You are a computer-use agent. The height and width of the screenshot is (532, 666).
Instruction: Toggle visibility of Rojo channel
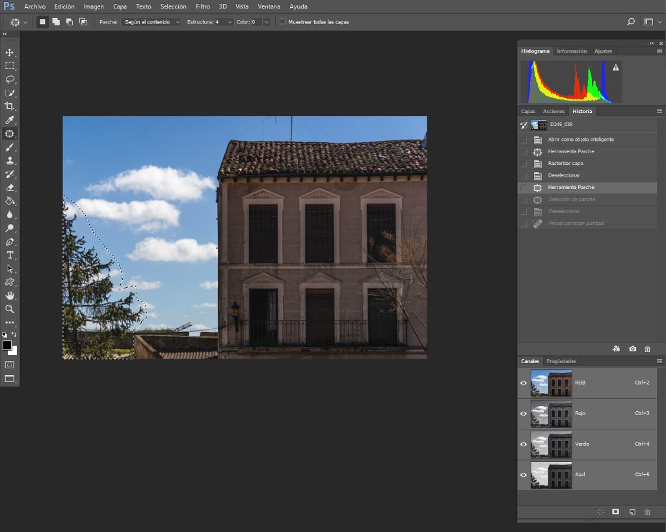pyautogui.click(x=524, y=413)
